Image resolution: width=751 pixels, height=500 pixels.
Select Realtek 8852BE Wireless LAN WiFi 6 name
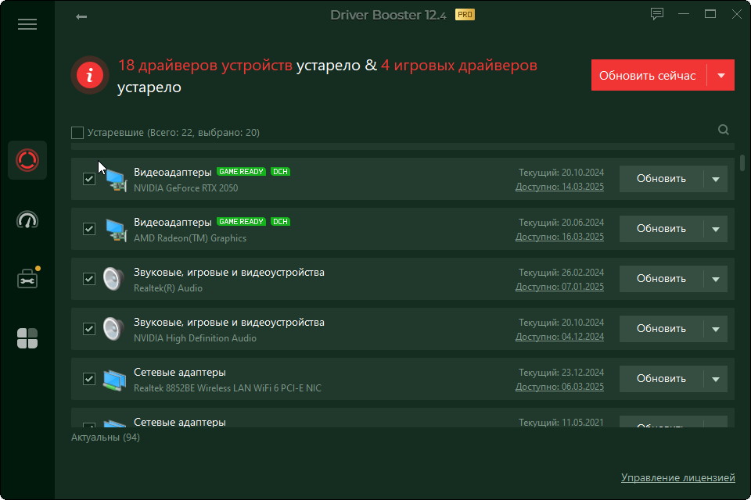[x=228, y=388]
